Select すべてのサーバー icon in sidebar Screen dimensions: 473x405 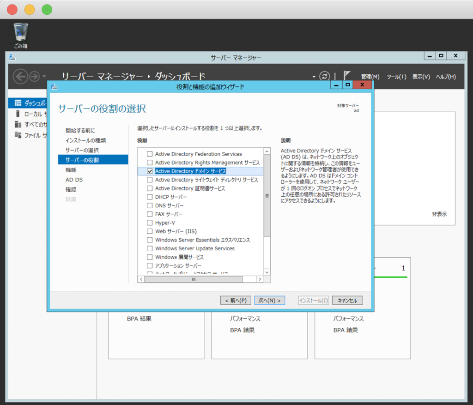(18, 125)
